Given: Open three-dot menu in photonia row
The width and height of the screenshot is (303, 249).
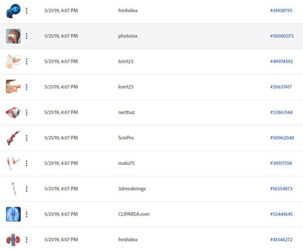Looking at the screenshot, I should pos(27,36).
